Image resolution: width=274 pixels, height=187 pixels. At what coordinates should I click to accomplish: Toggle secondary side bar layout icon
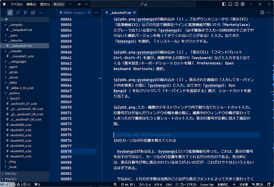click(x=236, y=4)
